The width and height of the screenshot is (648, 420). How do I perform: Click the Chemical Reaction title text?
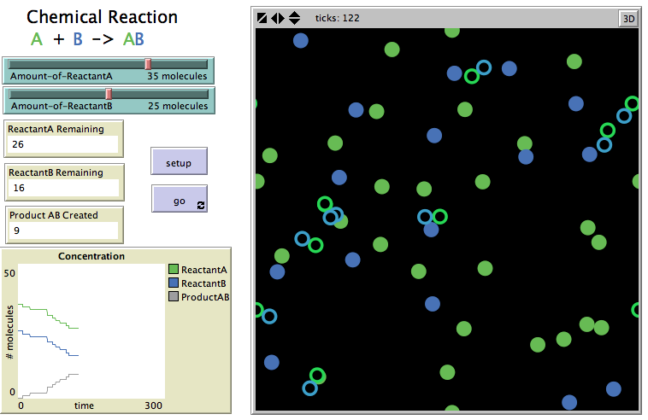[x=103, y=17]
